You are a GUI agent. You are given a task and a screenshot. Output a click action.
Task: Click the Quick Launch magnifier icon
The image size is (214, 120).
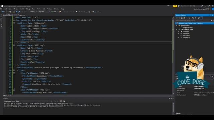pos(202,6)
